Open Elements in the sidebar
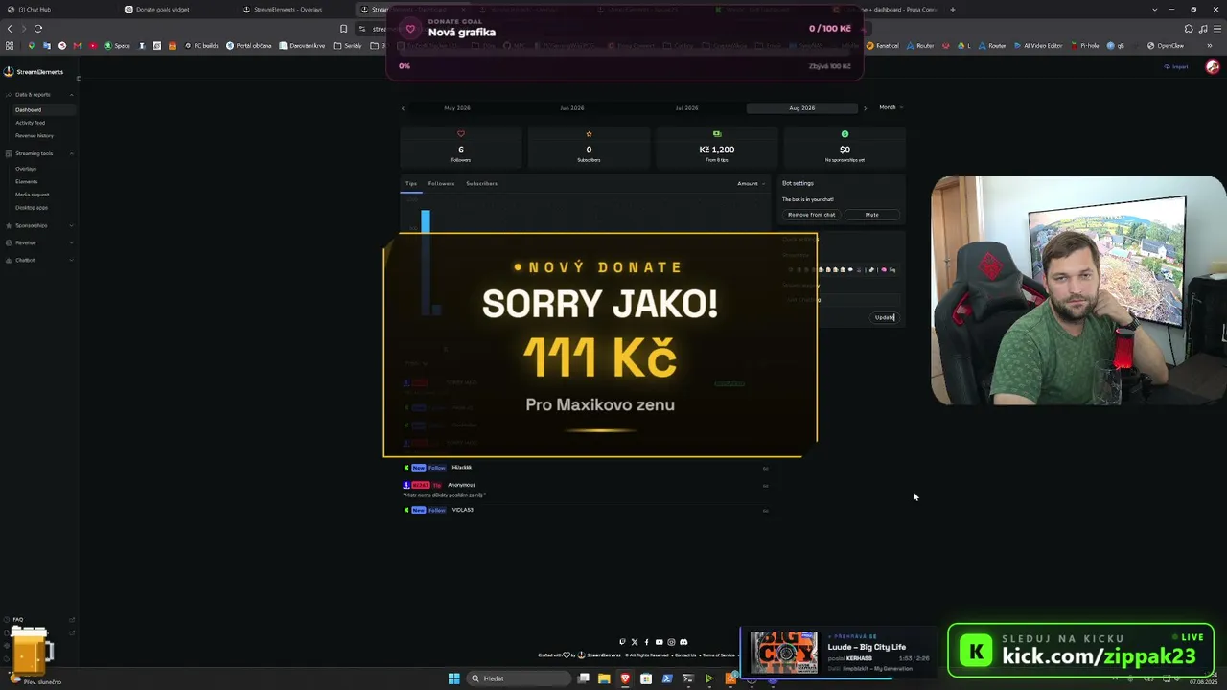The image size is (1227, 690). 27,181
